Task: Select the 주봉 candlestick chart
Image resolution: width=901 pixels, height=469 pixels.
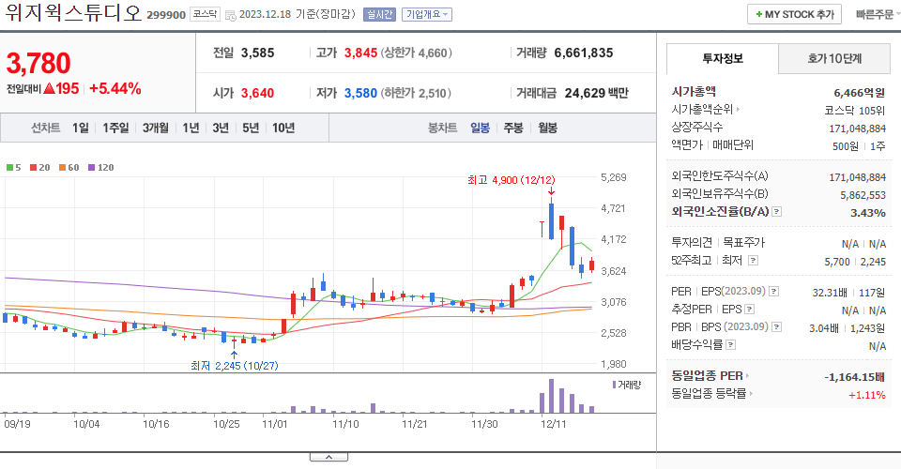Action: point(513,128)
